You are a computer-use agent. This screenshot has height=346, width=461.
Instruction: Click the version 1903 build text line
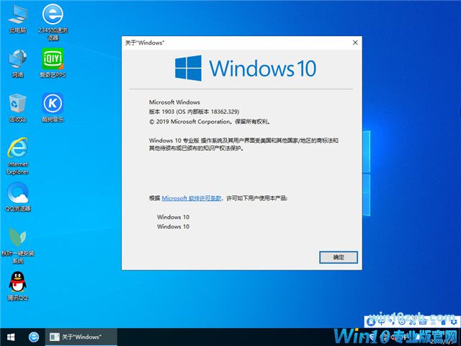click(194, 112)
